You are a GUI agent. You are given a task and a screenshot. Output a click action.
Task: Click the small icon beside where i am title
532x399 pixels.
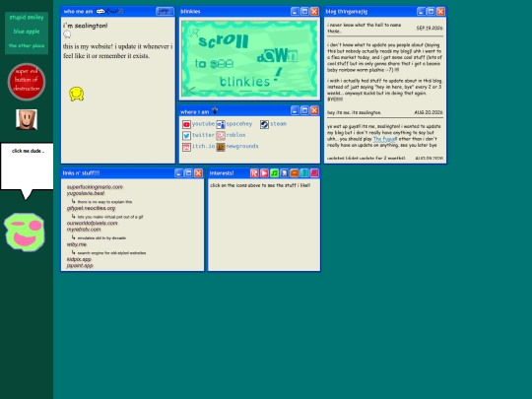[x=215, y=110]
